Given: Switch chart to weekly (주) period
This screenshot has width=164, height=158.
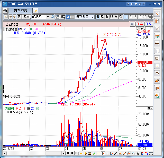Looking at the screenshot, I should 102,17.
